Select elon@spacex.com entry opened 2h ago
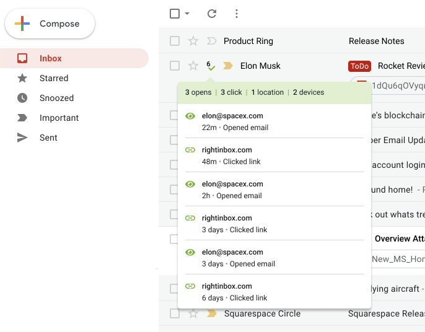Viewport: 425px width, 332px height. pyautogui.click(x=274, y=189)
